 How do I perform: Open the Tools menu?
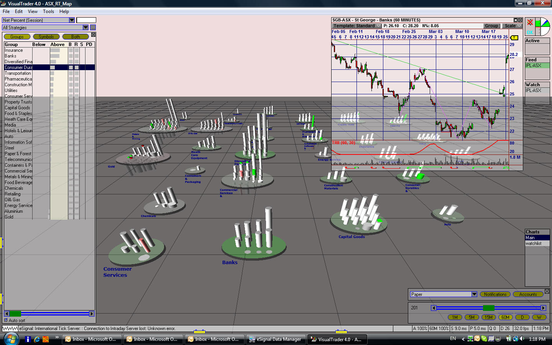click(x=48, y=11)
